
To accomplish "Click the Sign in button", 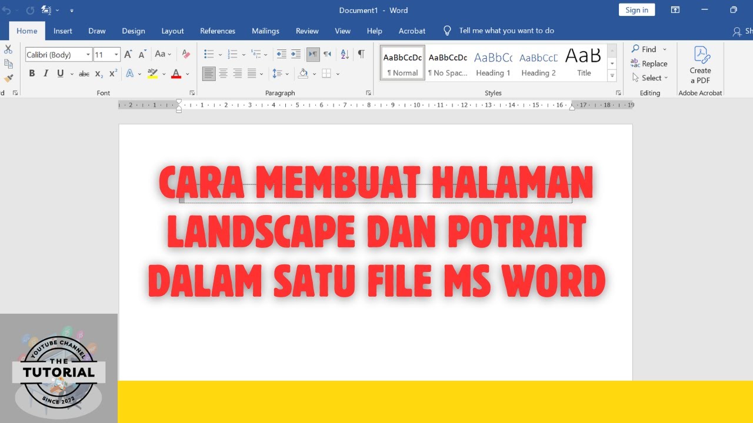I will (637, 10).
